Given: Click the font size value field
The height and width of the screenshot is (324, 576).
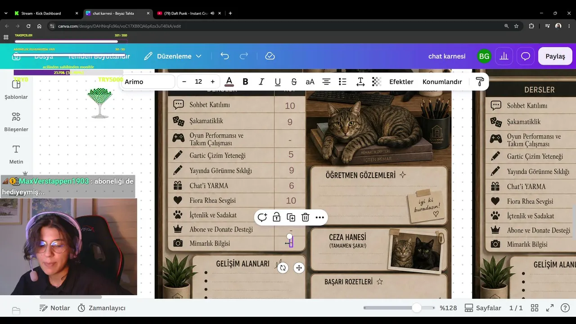Looking at the screenshot, I should pos(198,82).
